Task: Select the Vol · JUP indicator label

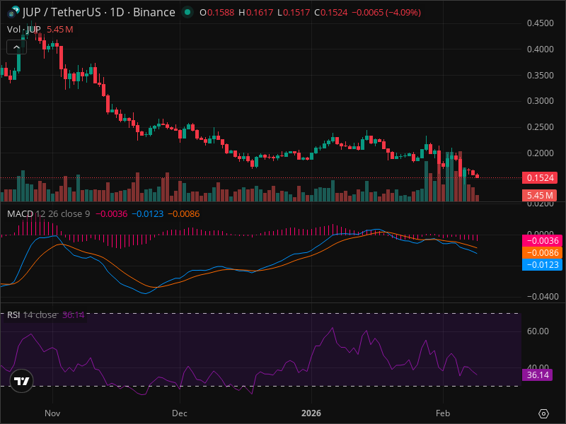Action: pos(24,29)
